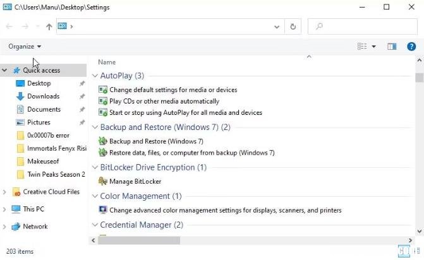Expand the Network node
This screenshot has height=260, width=424.
click(4, 227)
